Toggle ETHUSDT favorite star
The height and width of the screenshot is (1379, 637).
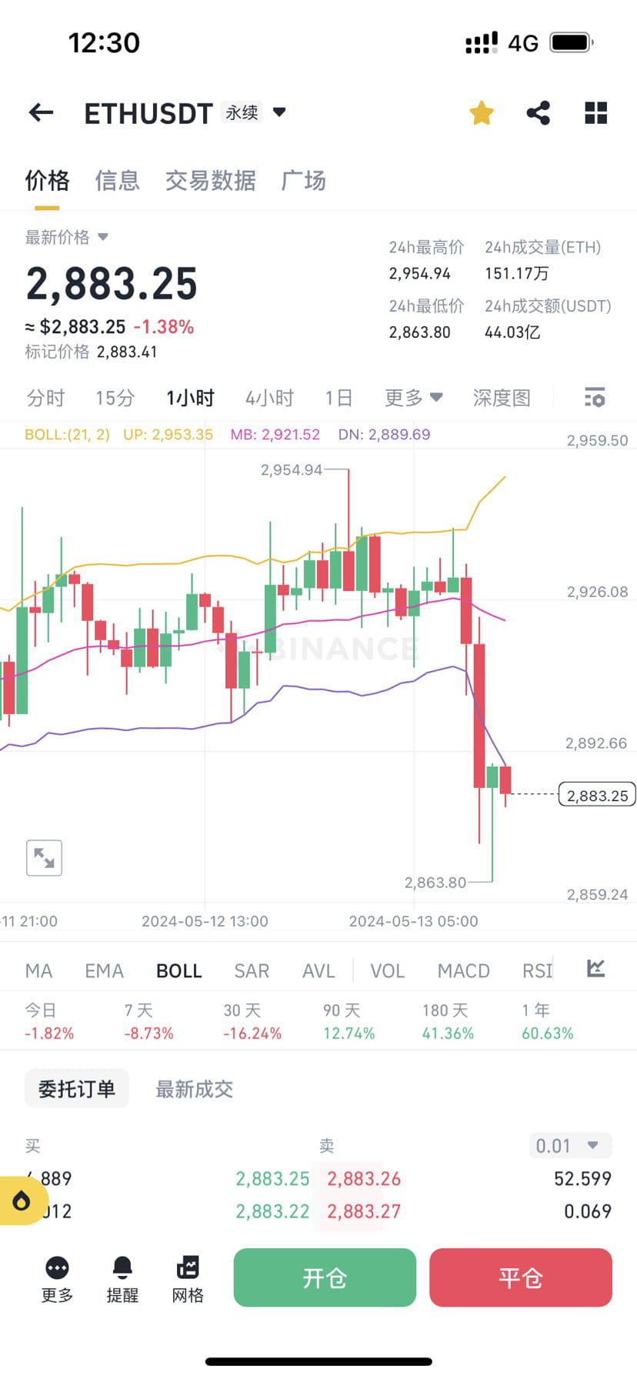pyautogui.click(x=481, y=112)
